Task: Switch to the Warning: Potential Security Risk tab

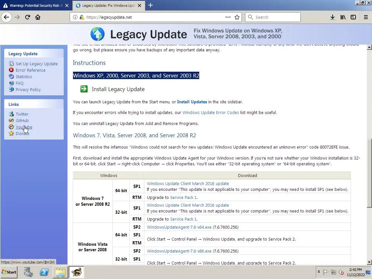Action: coord(36,5)
